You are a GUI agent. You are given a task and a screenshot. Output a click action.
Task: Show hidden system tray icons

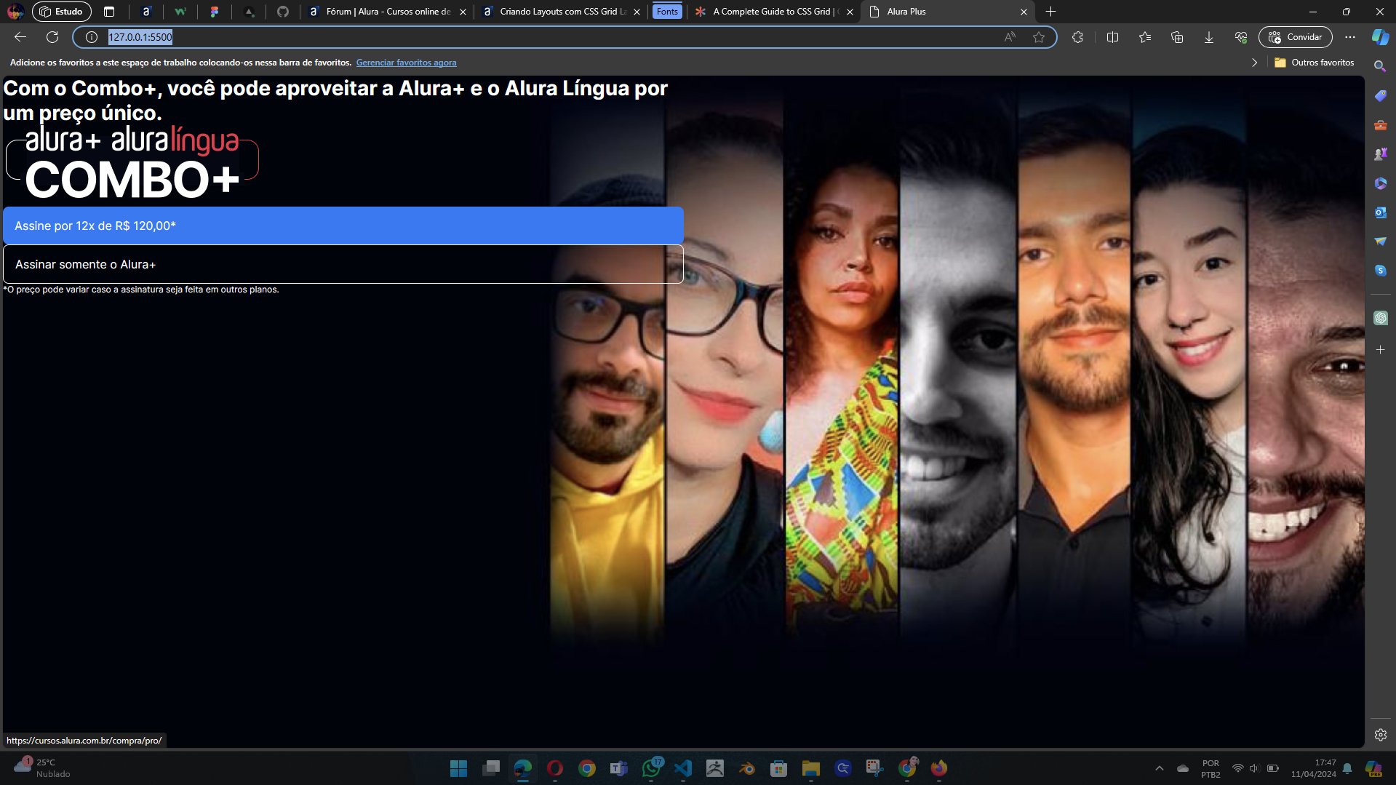click(x=1160, y=768)
